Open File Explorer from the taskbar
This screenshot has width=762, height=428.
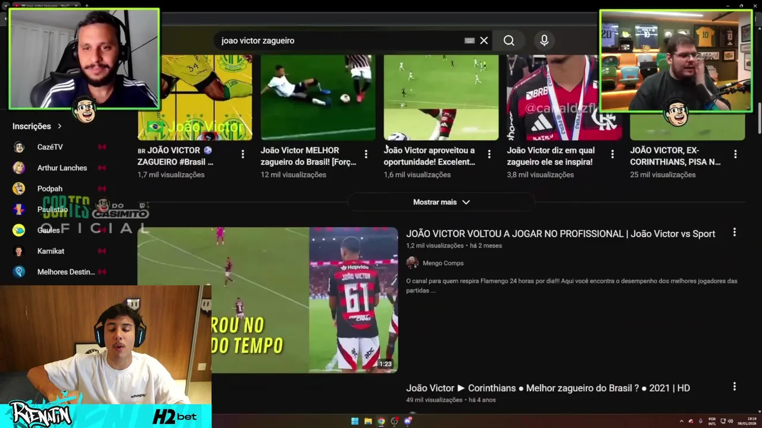click(x=368, y=421)
